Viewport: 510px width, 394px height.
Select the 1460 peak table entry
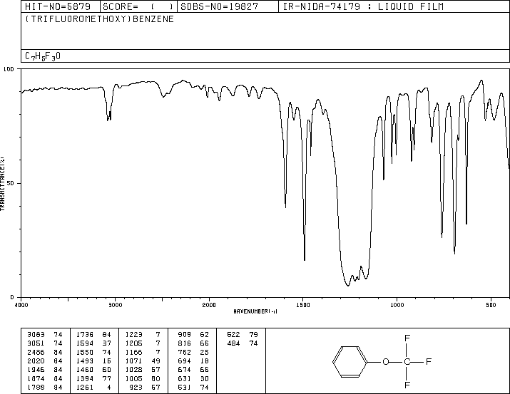(x=93, y=370)
